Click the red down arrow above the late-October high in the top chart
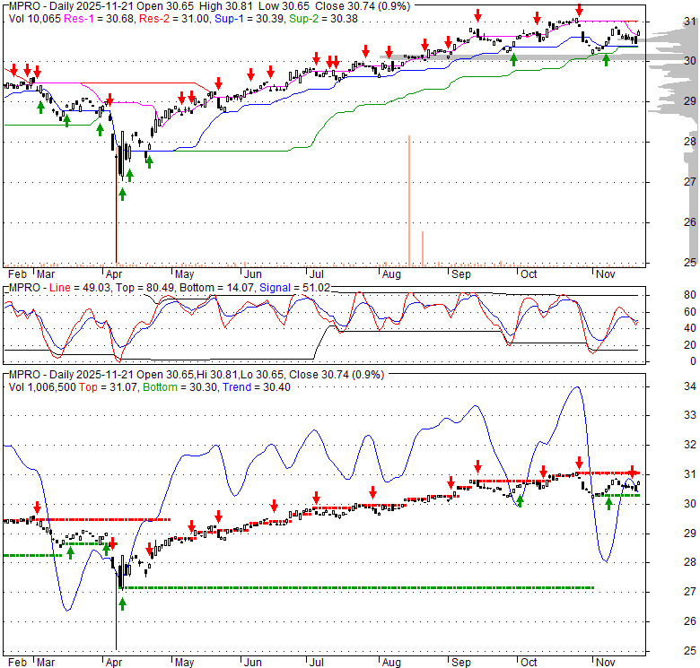Screen dimensions: 700x668 coord(579,10)
